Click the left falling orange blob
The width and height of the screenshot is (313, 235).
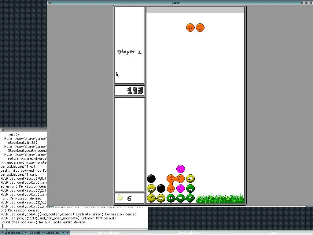click(190, 28)
